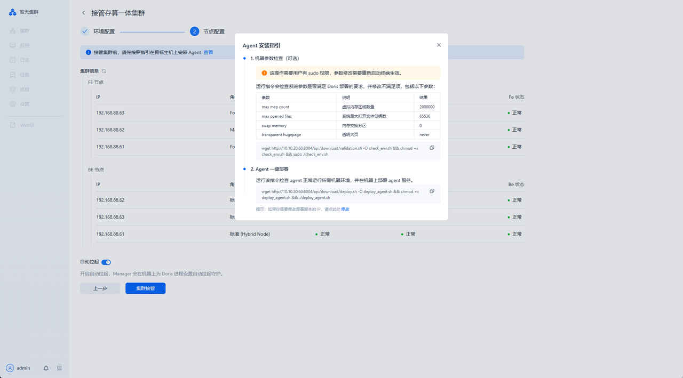The height and width of the screenshot is (378, 683).
Task: Open the admin user avatar
Action: 10,368
